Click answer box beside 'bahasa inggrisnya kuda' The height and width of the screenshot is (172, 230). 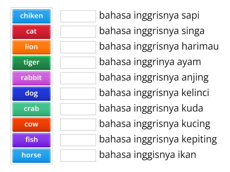click(x=78, y=109)
